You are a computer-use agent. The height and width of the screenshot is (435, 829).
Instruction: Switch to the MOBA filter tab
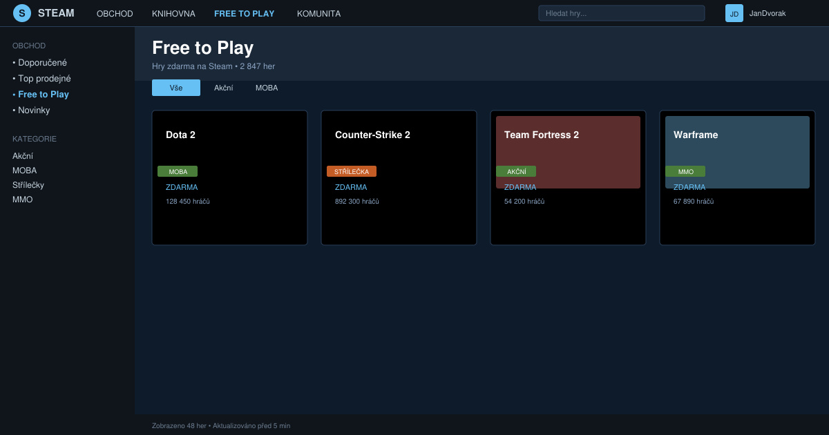tap(267, 88)
